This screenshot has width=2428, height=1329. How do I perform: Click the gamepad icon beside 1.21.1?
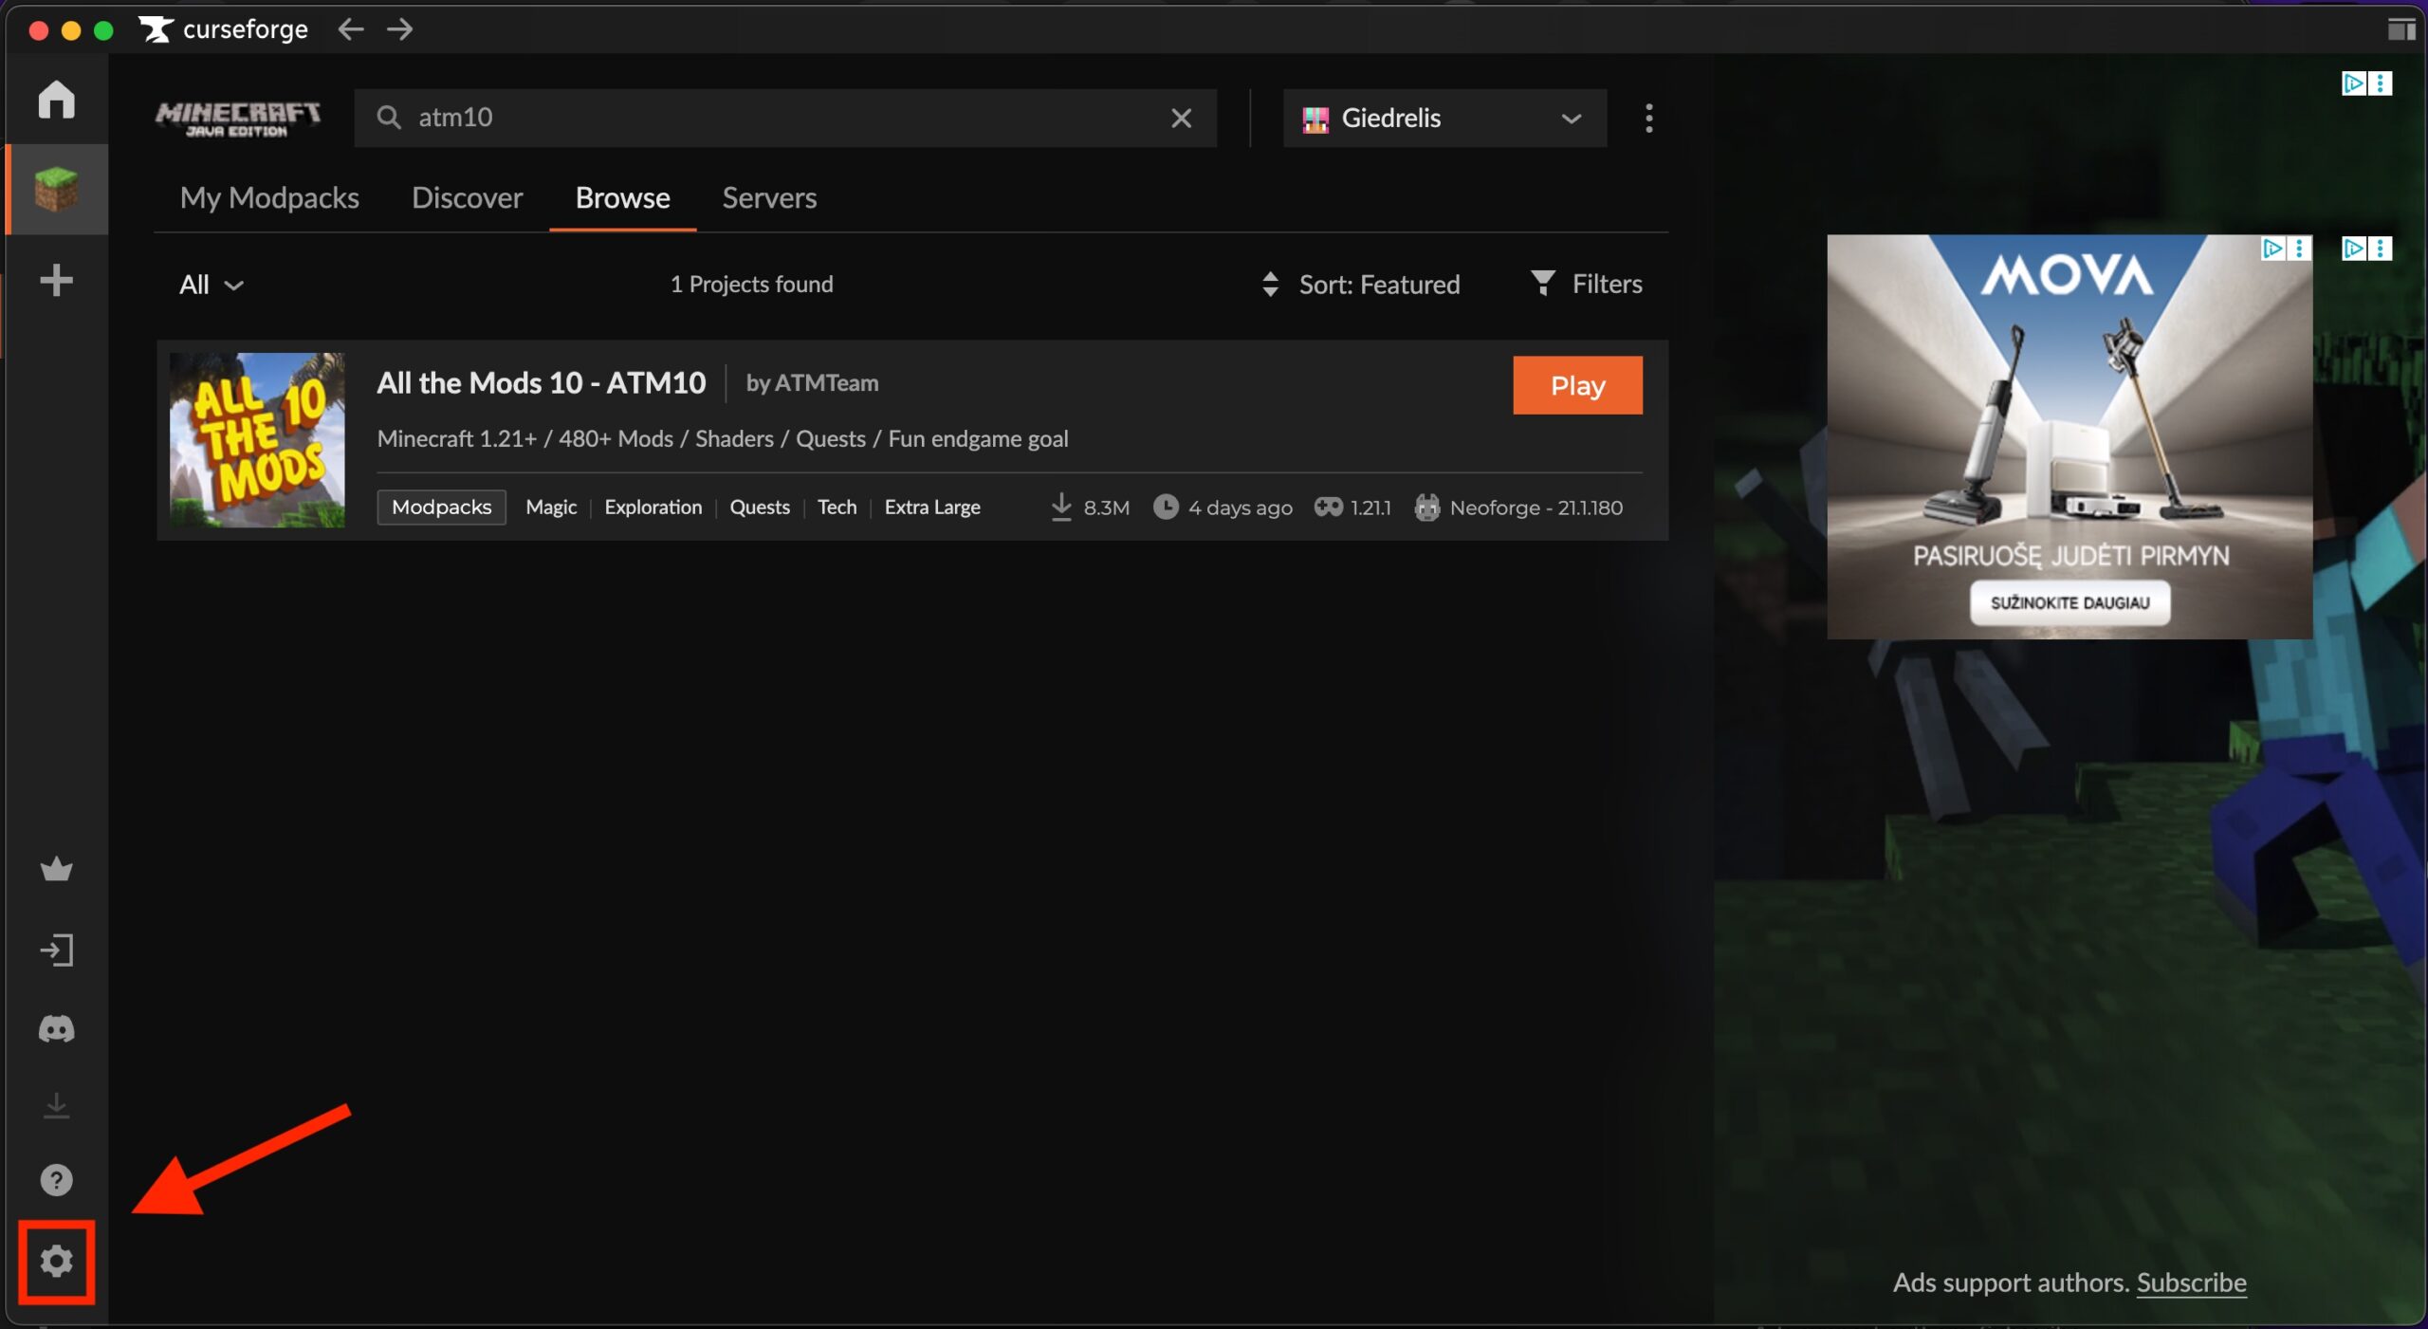[1328, 507]
